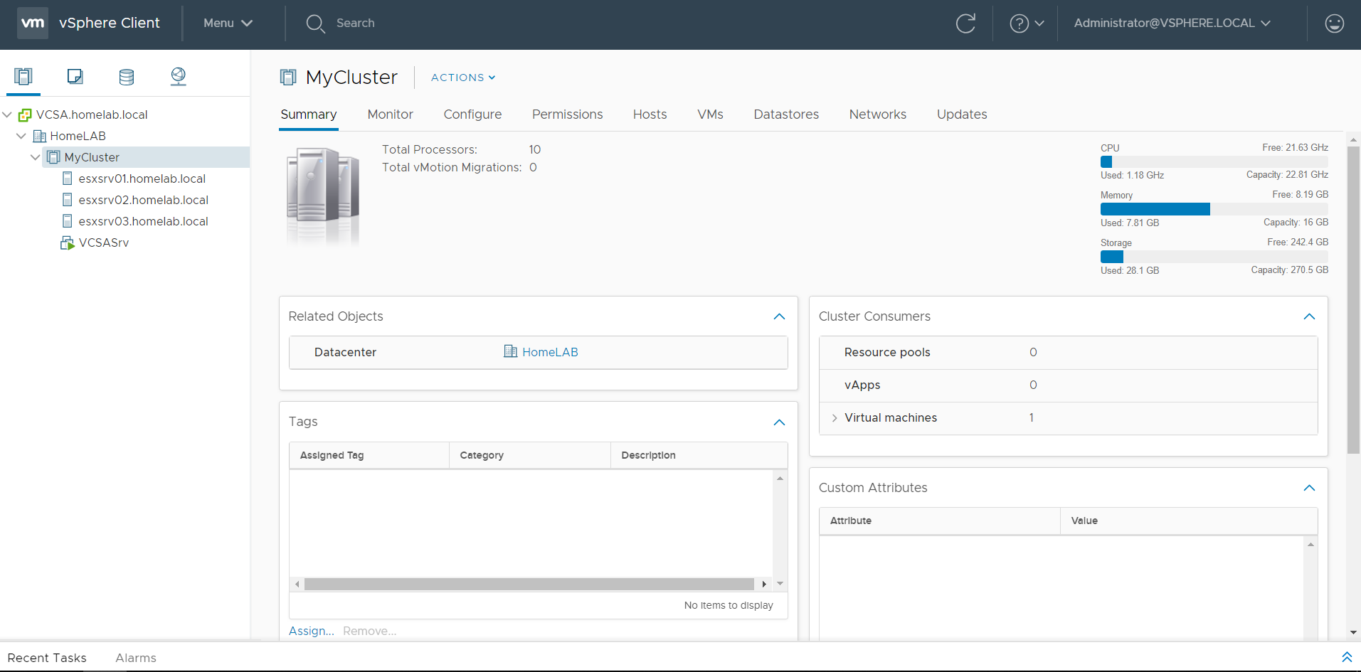Select the Hosts and Clusters view icon
Image resolution: width=1361 pixels, height=672 pixels.
pos(23,76)
